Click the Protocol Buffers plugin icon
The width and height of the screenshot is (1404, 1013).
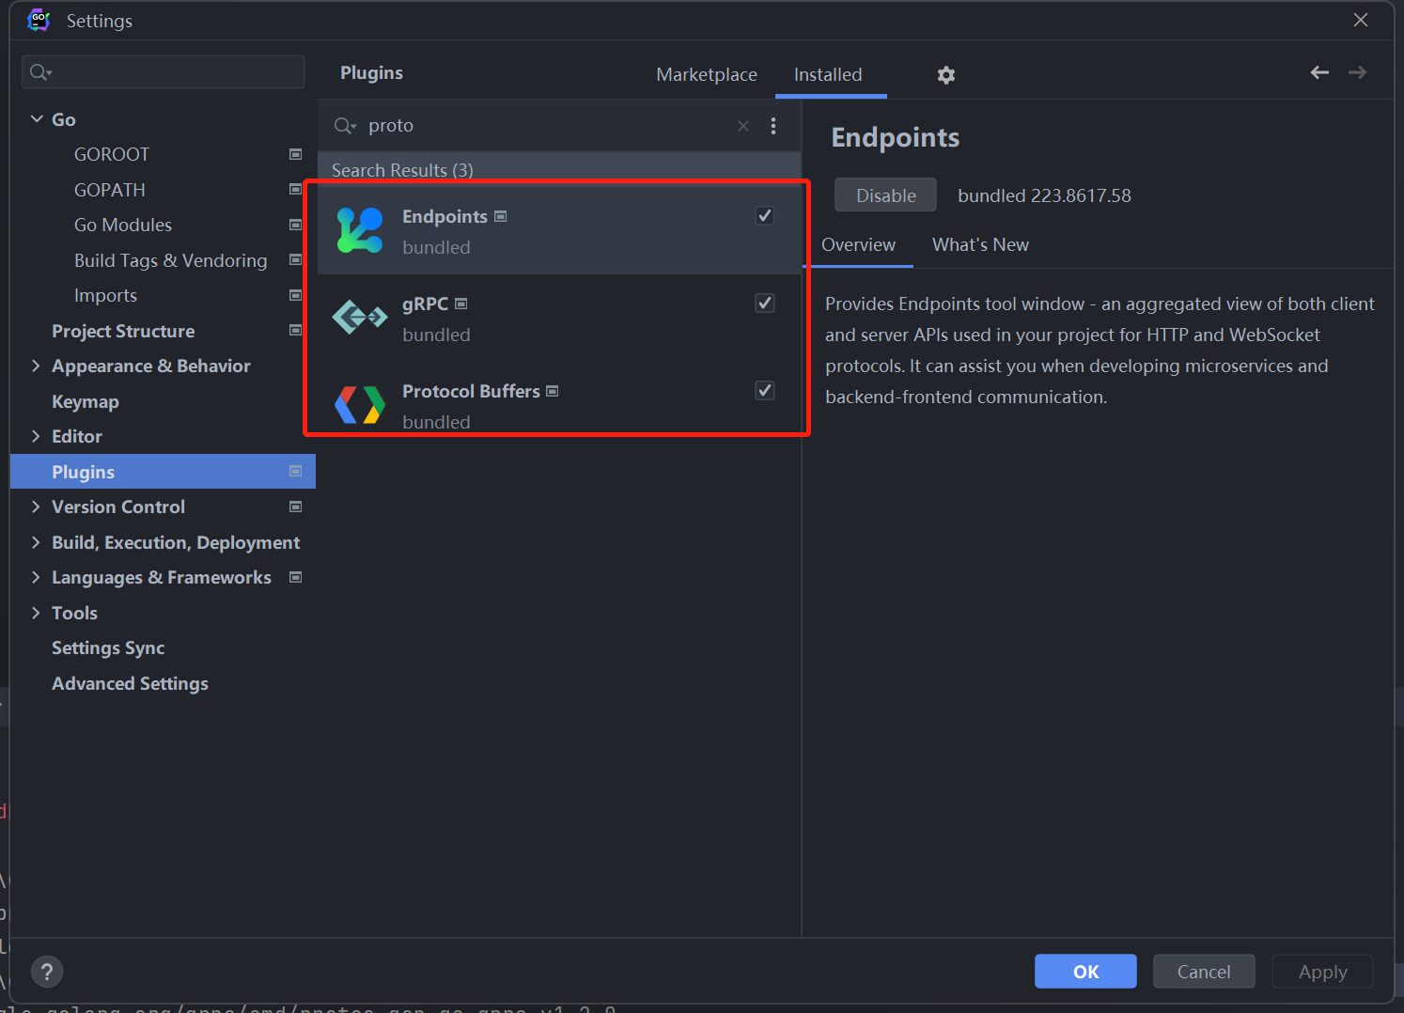point(360,405)
